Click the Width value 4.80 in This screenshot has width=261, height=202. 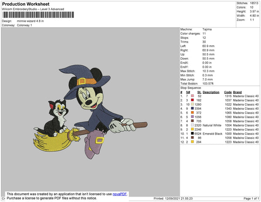pyautogui.click(x=254, y=16)
